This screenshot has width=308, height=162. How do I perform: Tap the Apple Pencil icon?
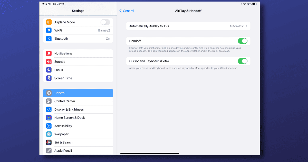[x=49, y=151]
